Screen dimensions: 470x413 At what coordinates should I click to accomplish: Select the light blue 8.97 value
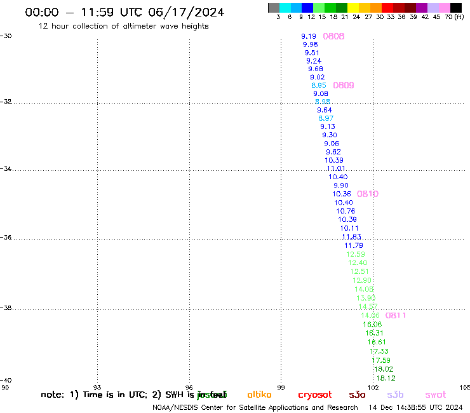[x=326, y=118]
